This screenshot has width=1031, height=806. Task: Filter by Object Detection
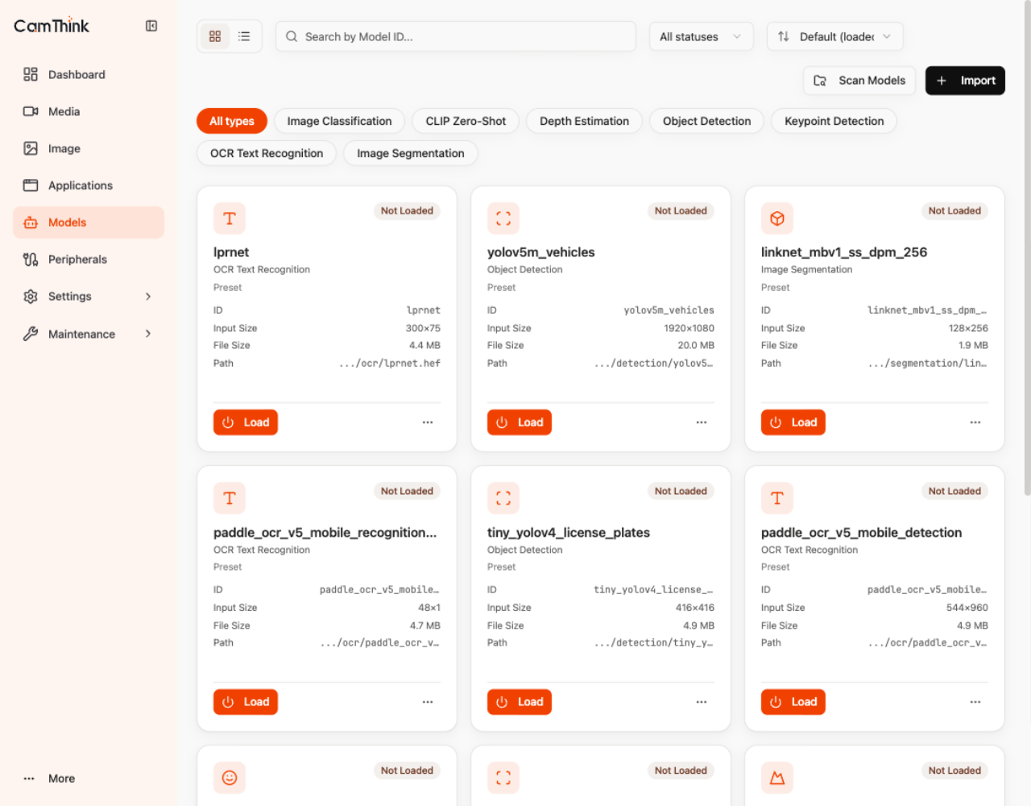click(707, 121)
